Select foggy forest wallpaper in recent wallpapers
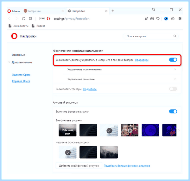190x181 pixels. coord(109,152)
